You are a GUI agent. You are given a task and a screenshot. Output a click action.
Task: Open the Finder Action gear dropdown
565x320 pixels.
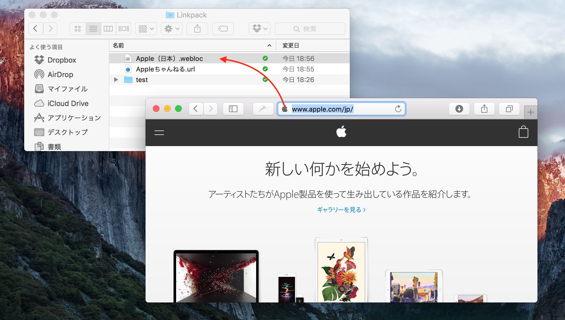pos(171,29)
